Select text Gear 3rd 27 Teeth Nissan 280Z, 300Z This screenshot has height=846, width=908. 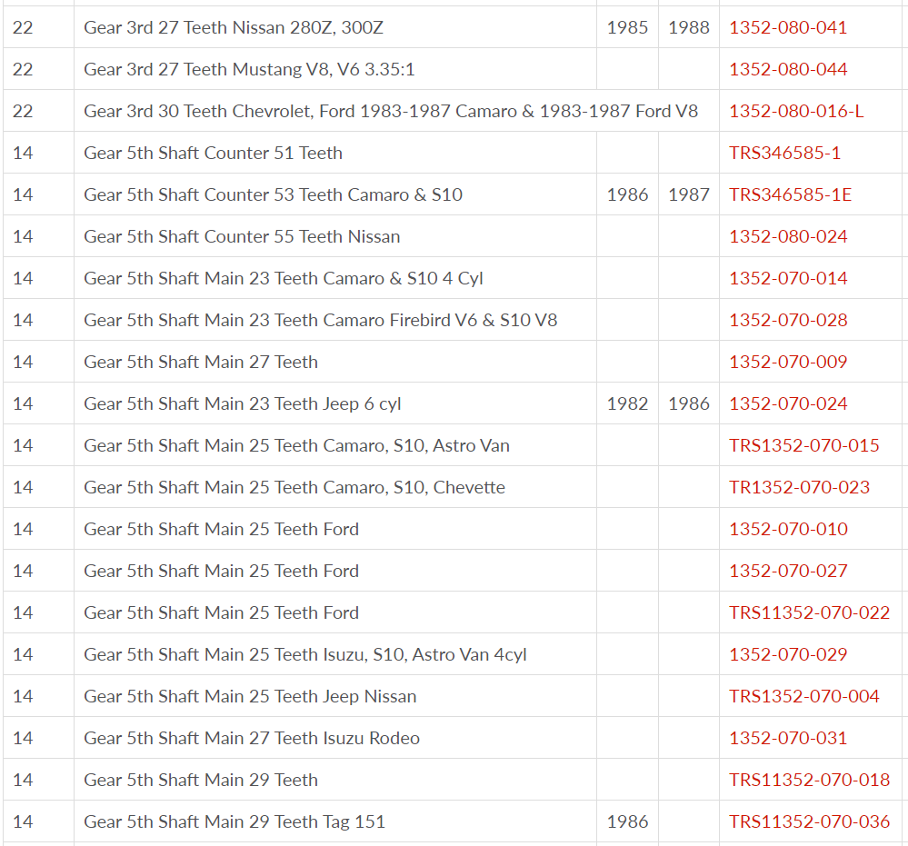(234, 27)
